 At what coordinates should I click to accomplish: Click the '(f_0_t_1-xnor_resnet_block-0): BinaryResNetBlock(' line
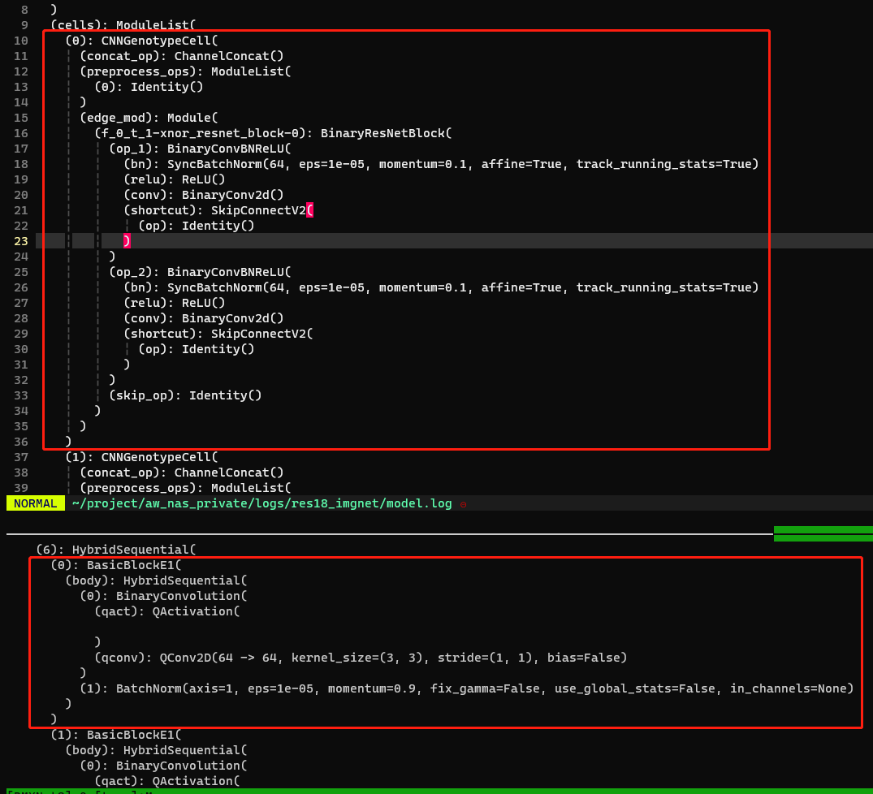pyautogui.click(x=274, y=133)
